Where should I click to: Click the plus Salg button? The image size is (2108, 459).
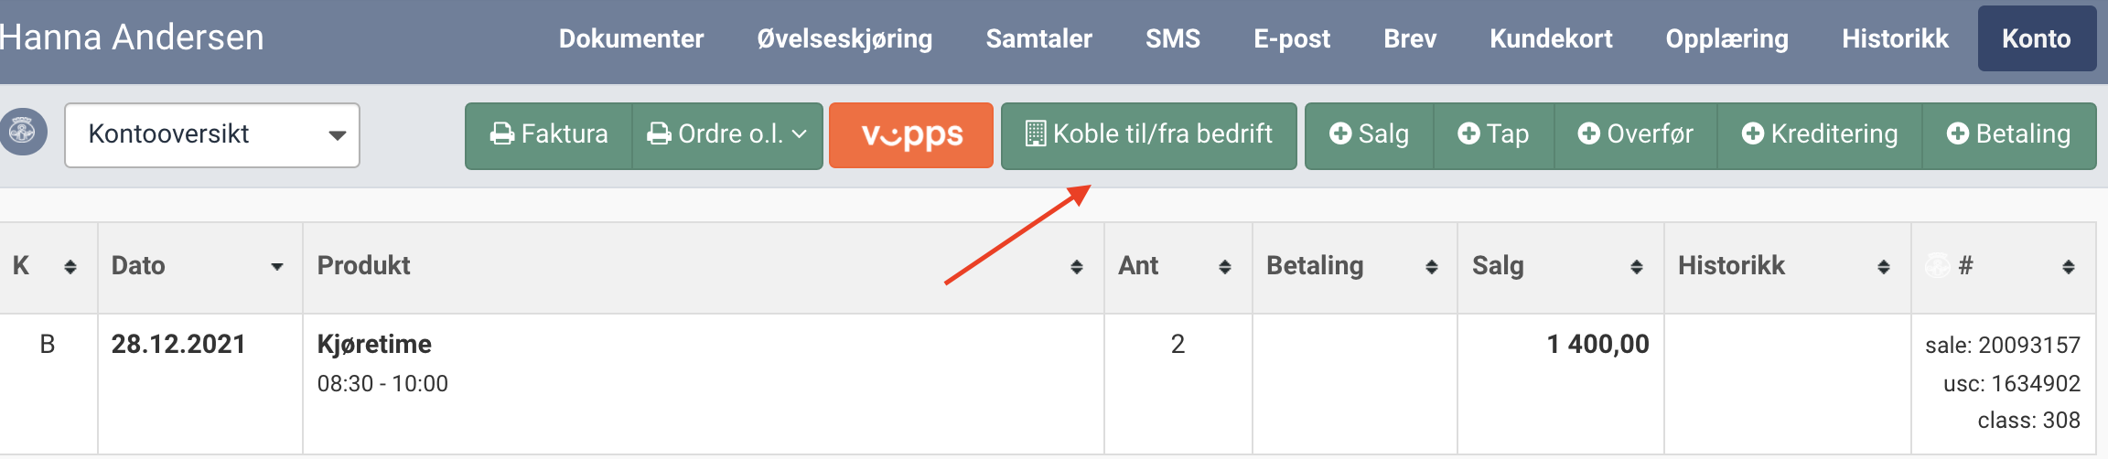(1369, 135)
